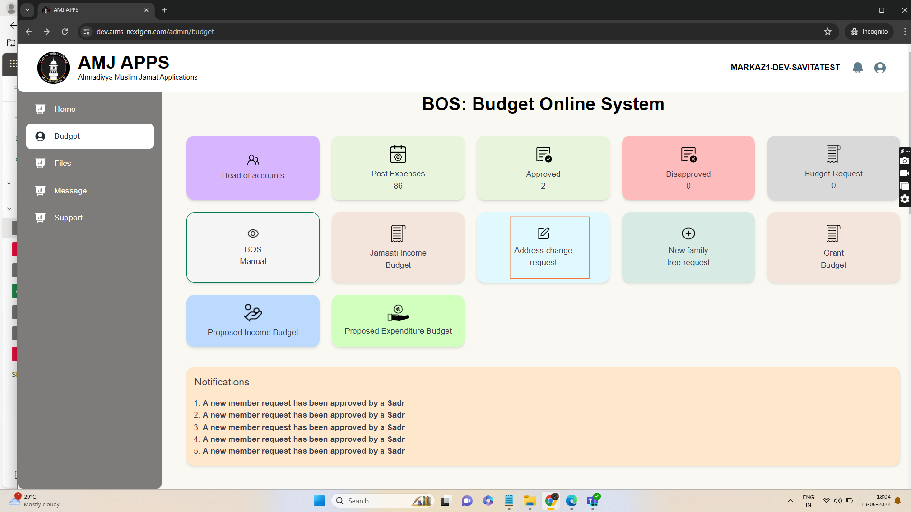Click the Approved document check icon
The height and width of the screenshot is (512, 911).
coord(544,155)
